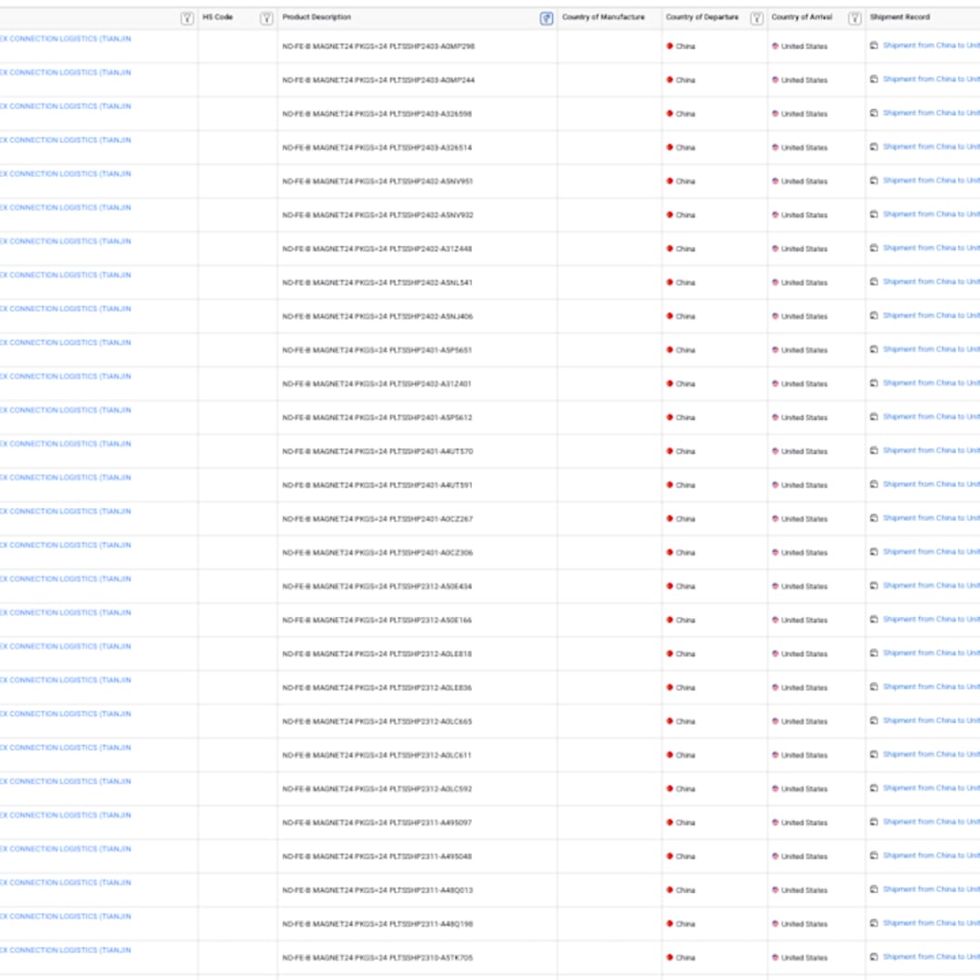Open Shipment from China link in A0LE836 row
980x980 pixels.
[x=931, y=687]
